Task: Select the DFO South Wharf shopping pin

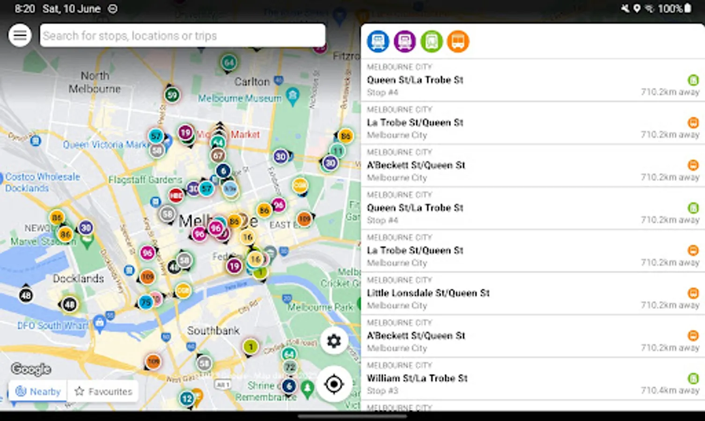Action: 99,323
